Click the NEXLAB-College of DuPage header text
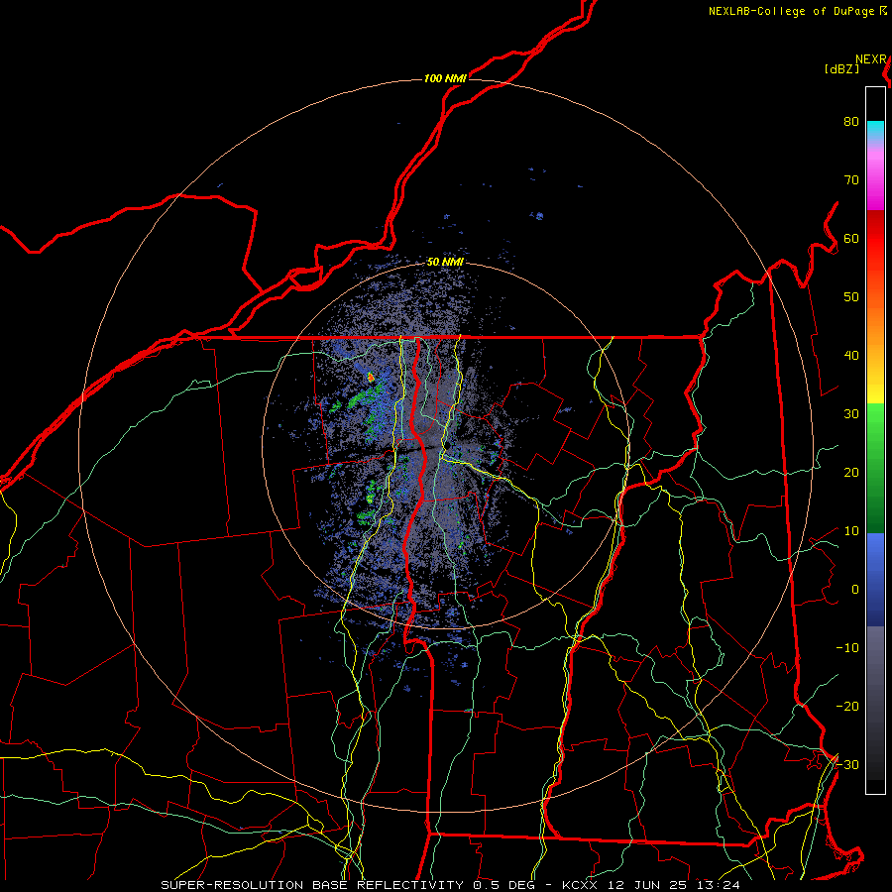The image size is (892, 892). (x=797, y=11)
